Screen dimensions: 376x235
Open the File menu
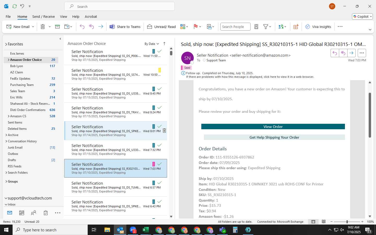coord(8,16)
